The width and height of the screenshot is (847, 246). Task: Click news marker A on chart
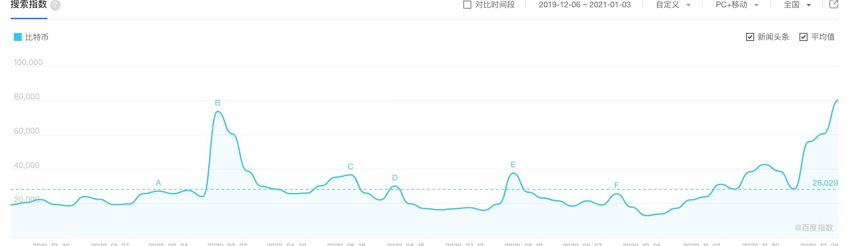tap(158, 183)
